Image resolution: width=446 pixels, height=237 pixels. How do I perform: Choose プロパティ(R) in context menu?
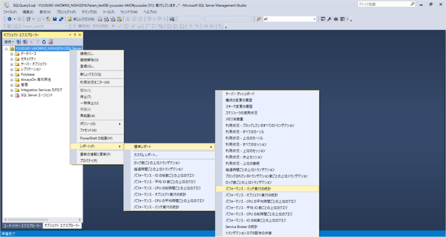click(97, 160)
